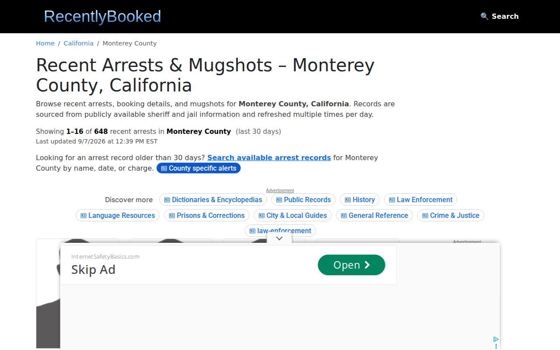Open the California breadcrumb link
Screen dimensions: 560x350
[x=78, y=43]
